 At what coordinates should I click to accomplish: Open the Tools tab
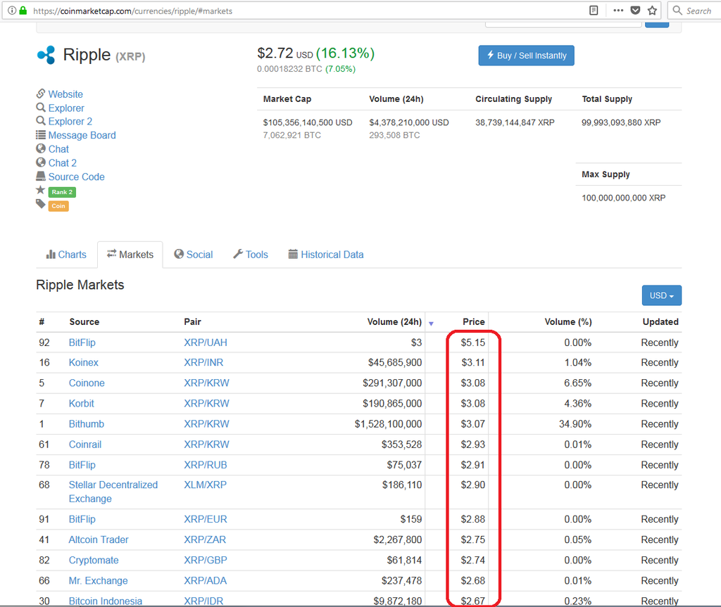251,255
